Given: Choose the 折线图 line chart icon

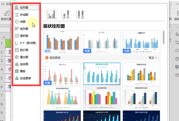Looking at the screenshot, I should [17, 15].
